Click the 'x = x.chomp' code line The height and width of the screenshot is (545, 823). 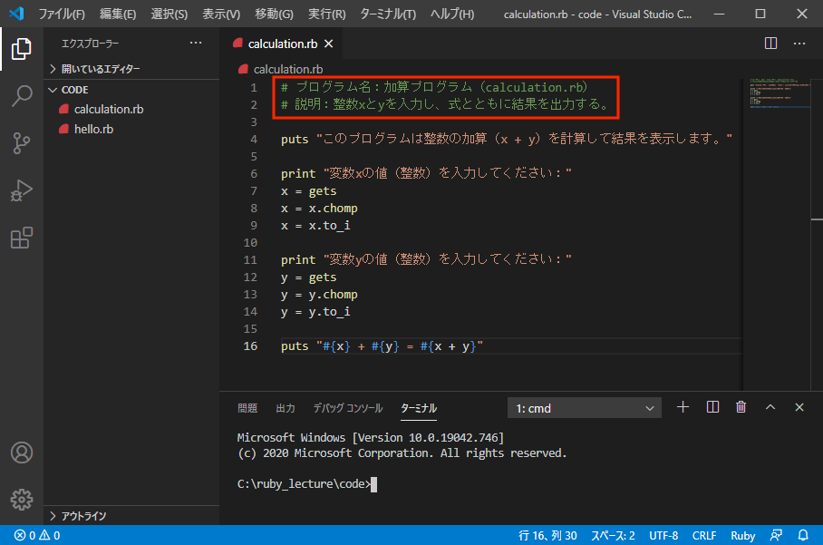pos(319,209)
